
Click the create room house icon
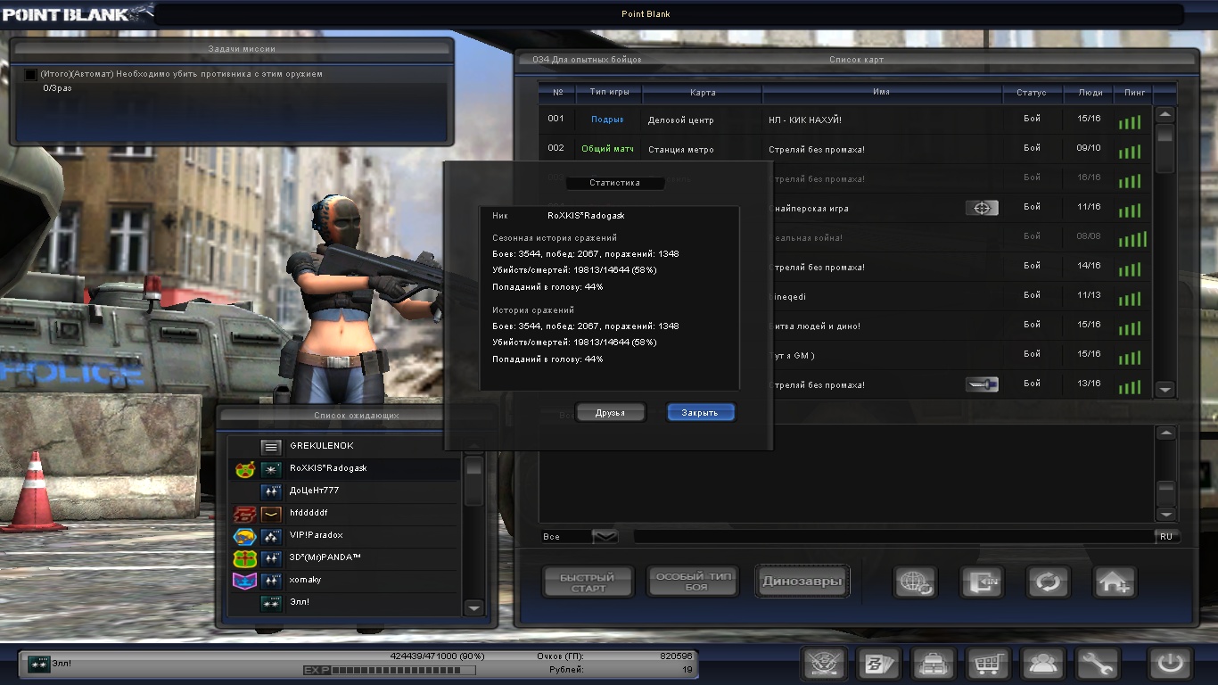(x=1115, y=582)
